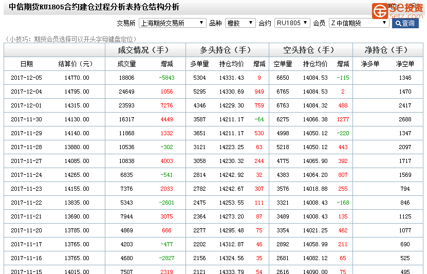
Task: Click settlement price 14770.00
Action: pos(77,78)
